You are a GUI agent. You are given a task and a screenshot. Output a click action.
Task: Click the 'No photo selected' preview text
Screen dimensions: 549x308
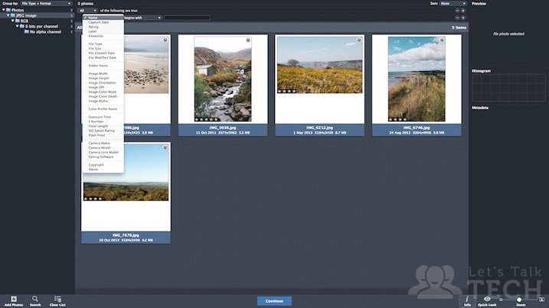coord(508,34)
